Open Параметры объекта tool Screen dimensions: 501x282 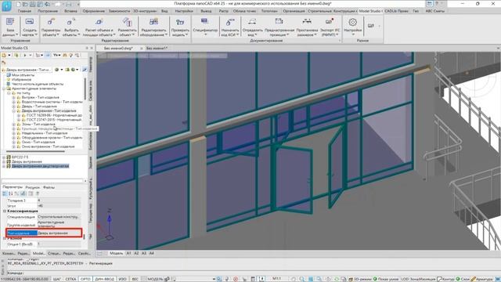[x=51, y=27]
